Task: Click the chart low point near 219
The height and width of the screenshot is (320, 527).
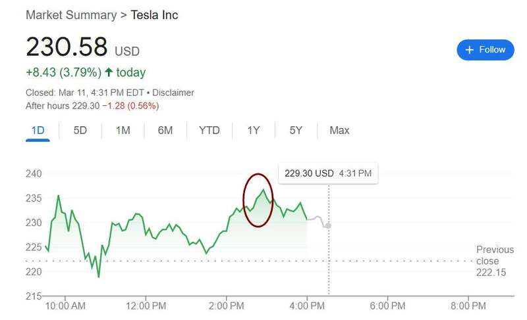Action: (99, 277)
